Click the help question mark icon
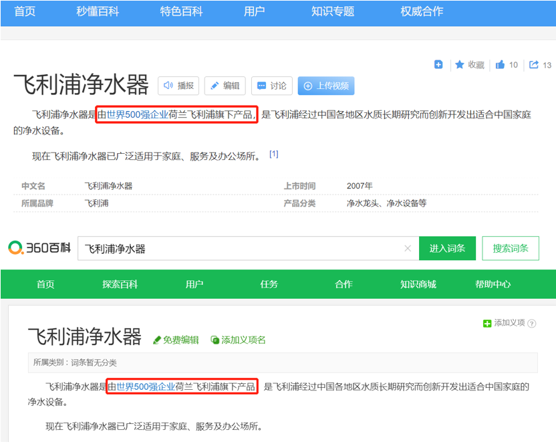Image resolution: width=556 pixels, height=444 pixels. point(532,324)
